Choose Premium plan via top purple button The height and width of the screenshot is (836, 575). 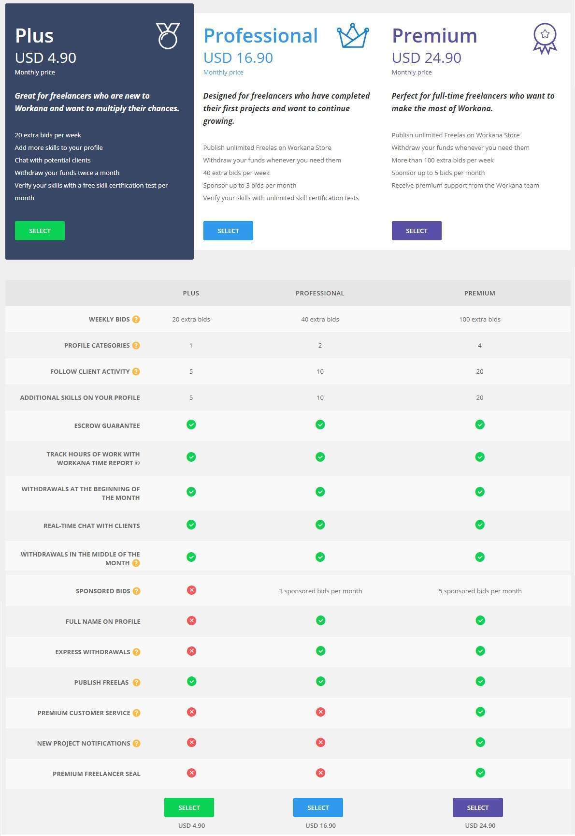coord(417,231)
